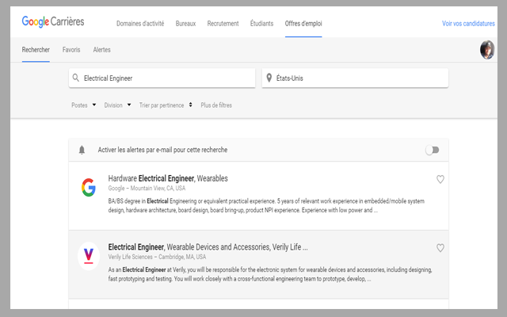Click the Electrical Engineer search field

tap(166, 78)
